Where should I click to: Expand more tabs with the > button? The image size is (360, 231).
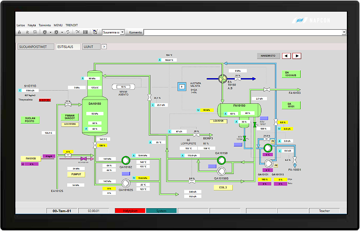point(104,47)
